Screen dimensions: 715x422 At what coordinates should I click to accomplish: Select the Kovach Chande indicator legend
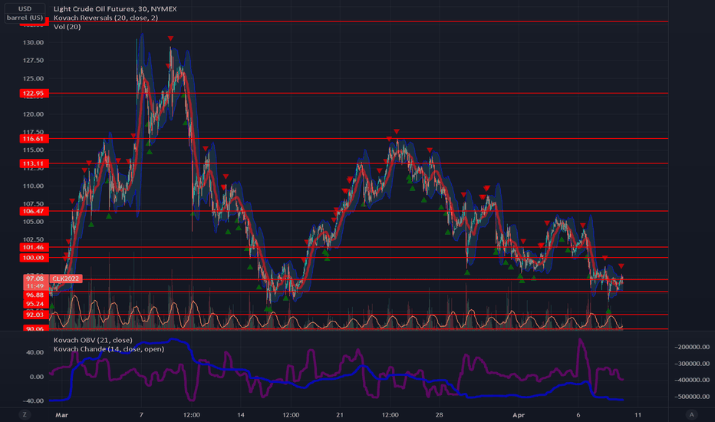[109, 349]
